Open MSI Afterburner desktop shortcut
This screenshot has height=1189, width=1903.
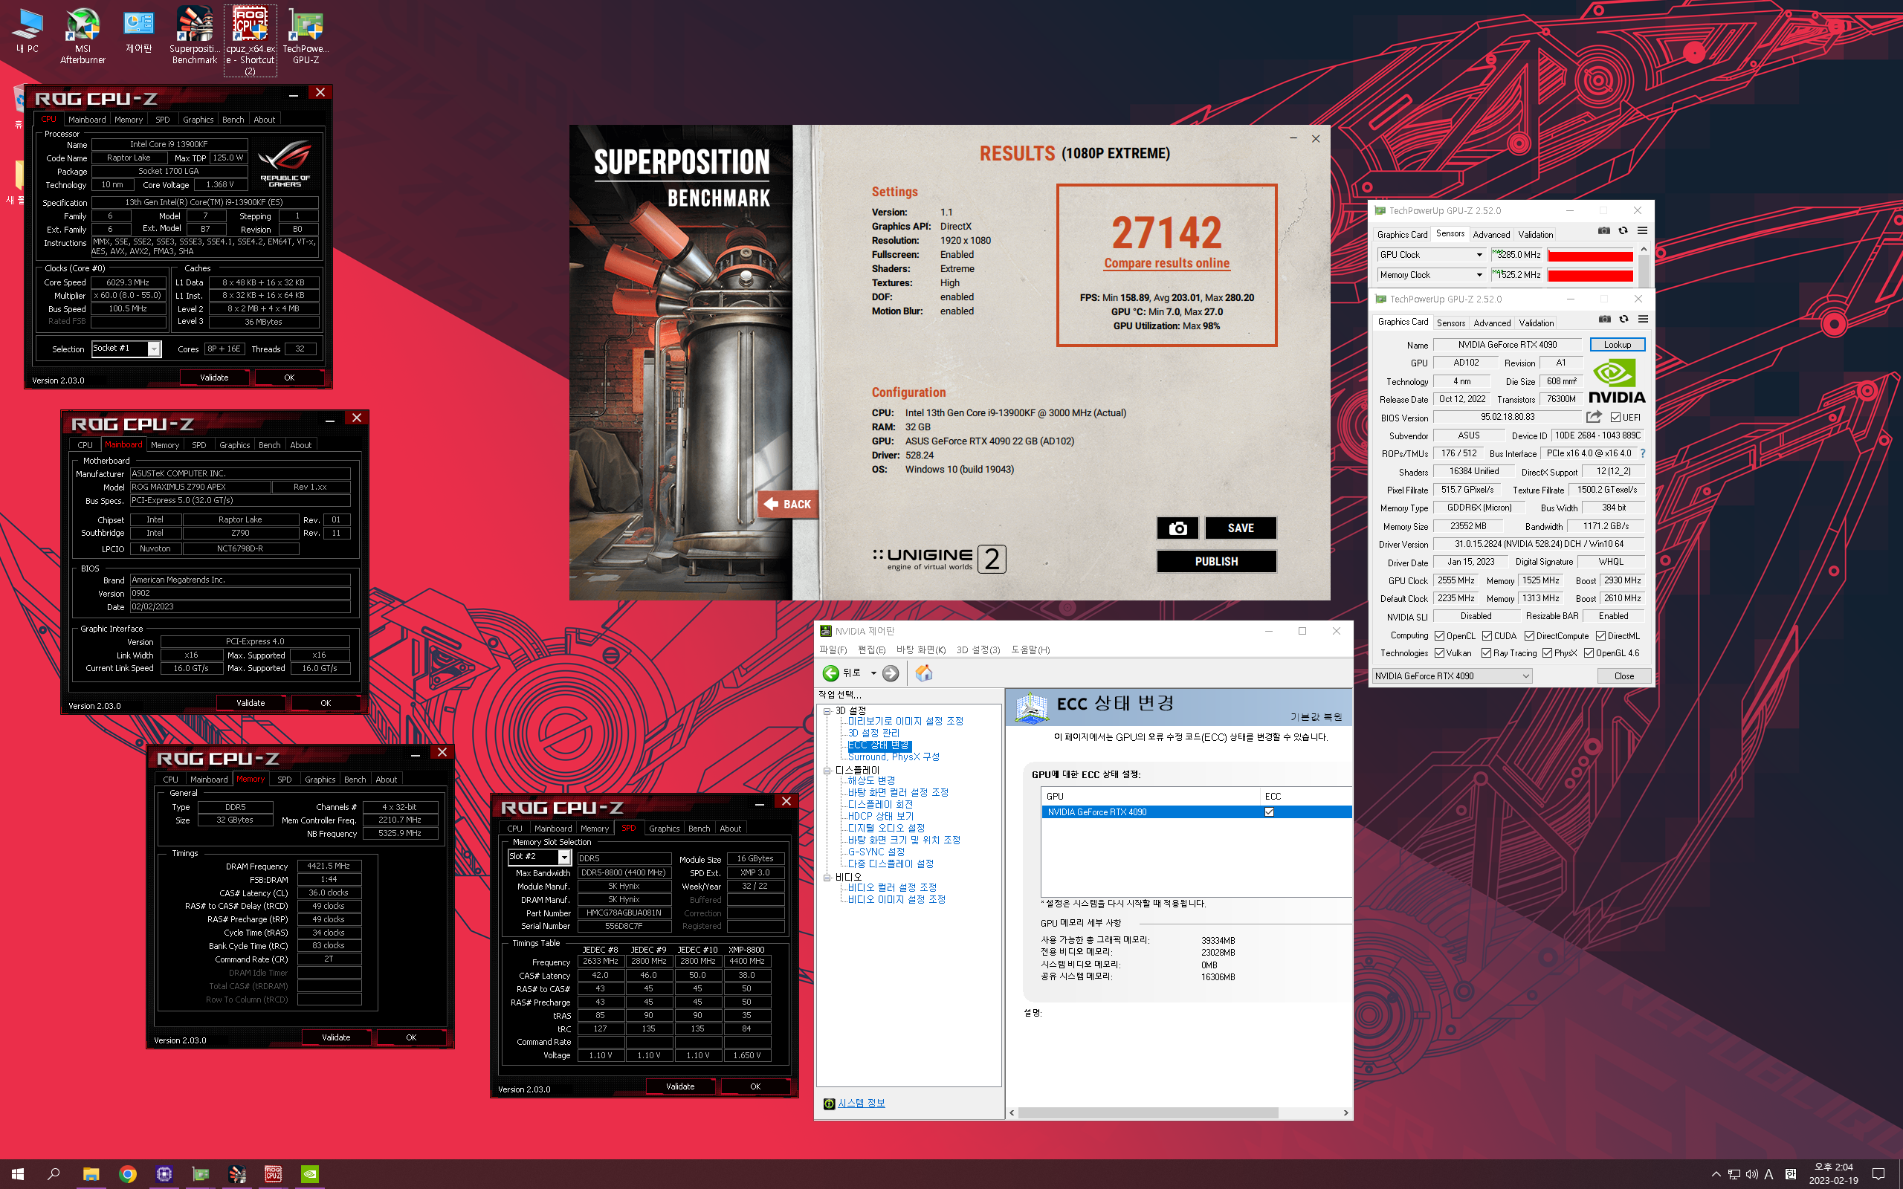[83, 36]
